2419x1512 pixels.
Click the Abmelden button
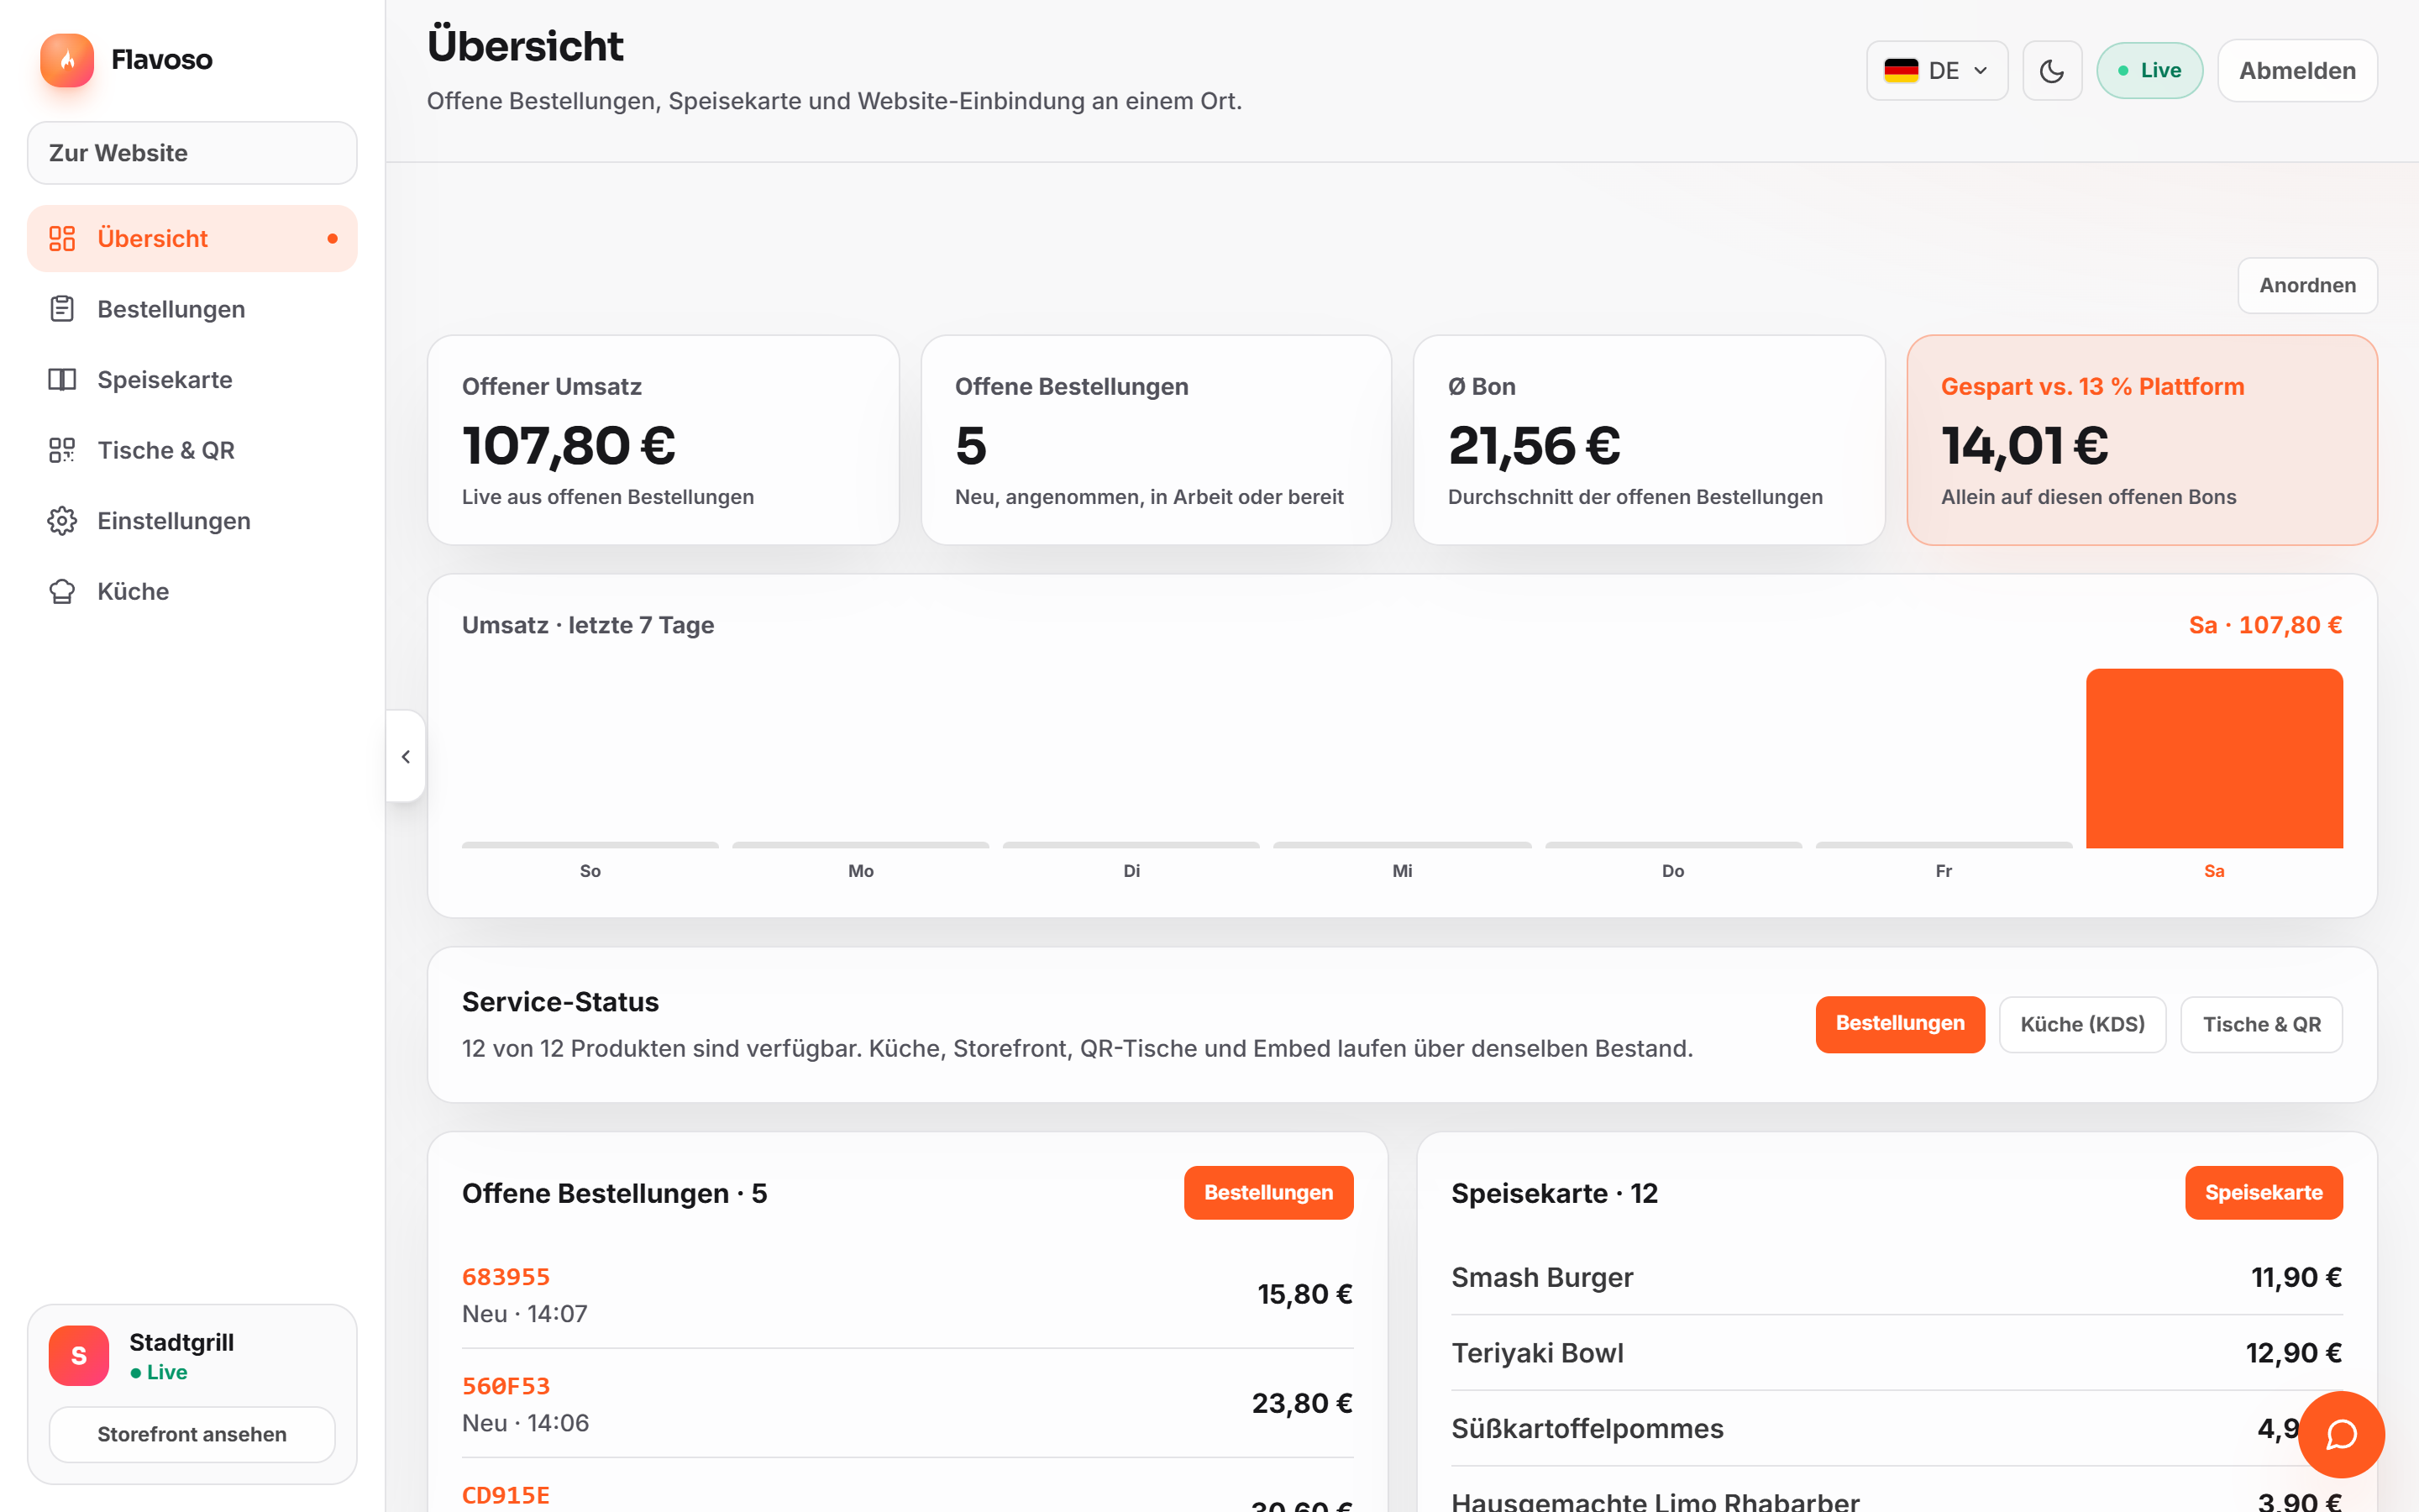tap(2297, 71)
